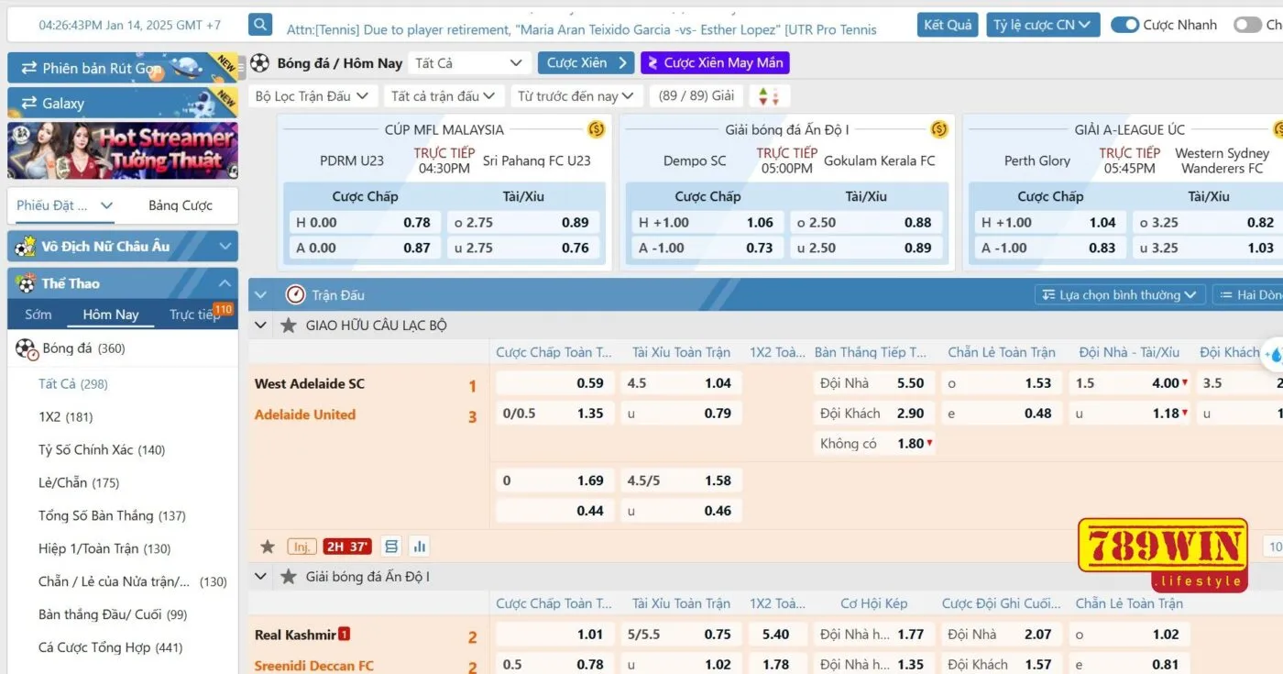Expand the Lựa chọn bình thường dropdown
The width and height of the screenshot is (1283, 674).
(1118, 295)
